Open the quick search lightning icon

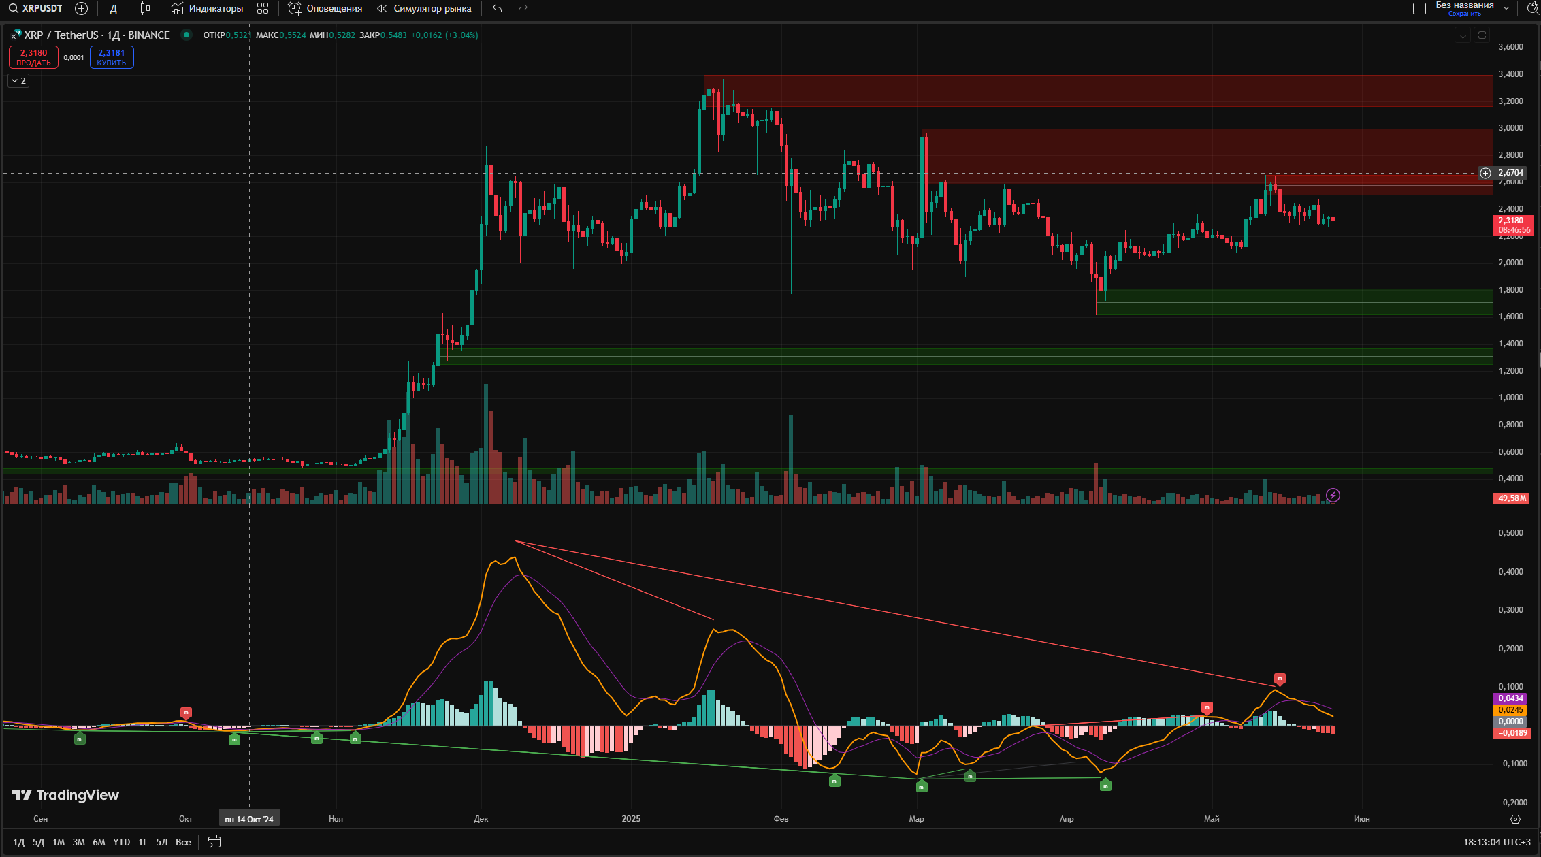tap(1532, 9)
